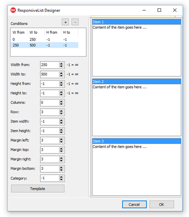189x217 pixels.
Task: Click the content text of Item 3
Action: pyautogui.click(x=120, y=147)
